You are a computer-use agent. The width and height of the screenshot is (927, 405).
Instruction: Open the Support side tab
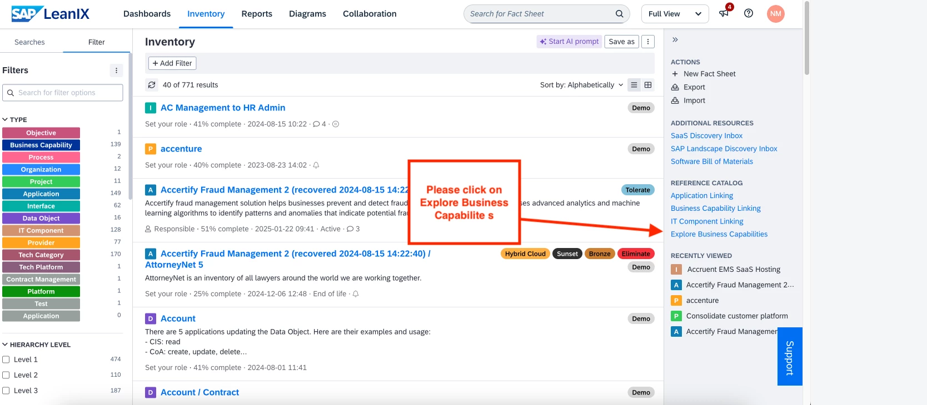point(790,357)
